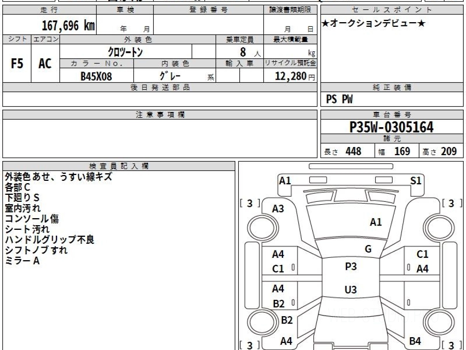Click inspector note 各部C
Screen dimensions: 466x350
pyautogui.click(x=17, y=187)
